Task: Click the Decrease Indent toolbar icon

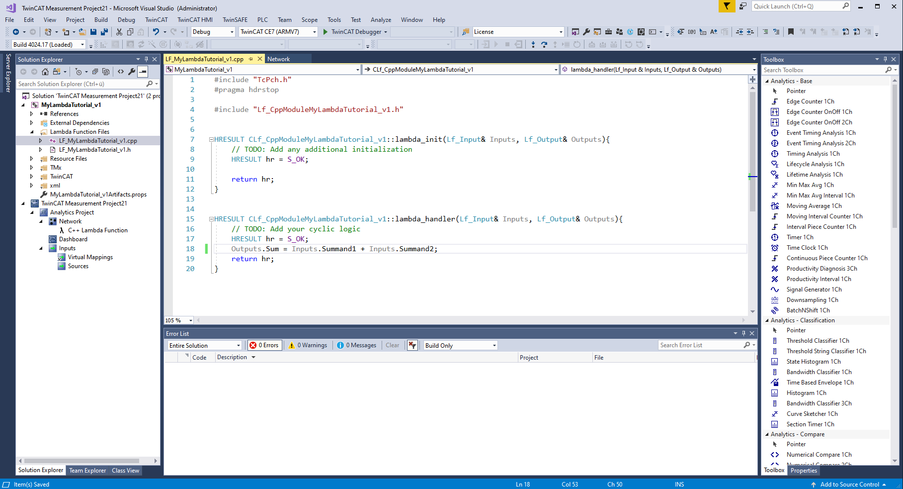Action: 739,32
